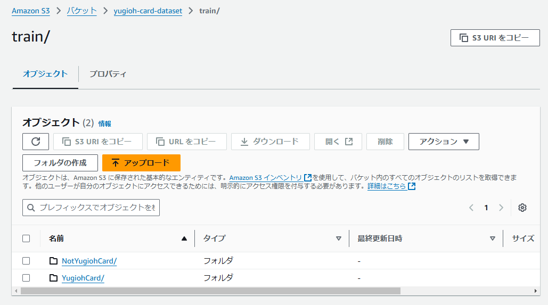Open yugioh-card-dataset breadcrumb
Screen dimensions: 548x305
tap(148, 11)
